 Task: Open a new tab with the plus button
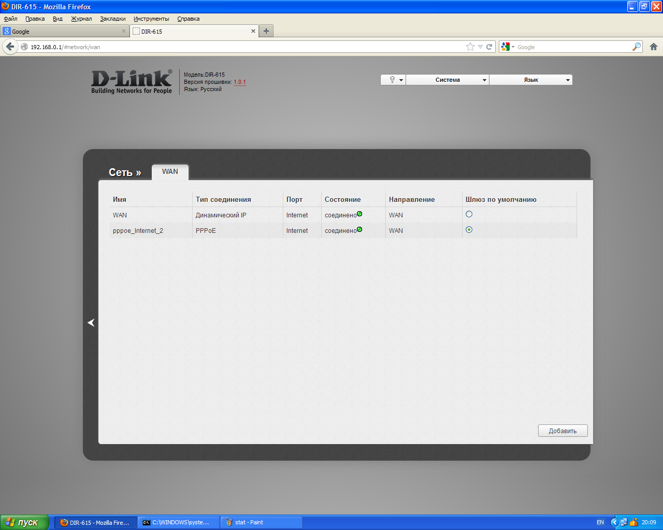click(266, 31)
